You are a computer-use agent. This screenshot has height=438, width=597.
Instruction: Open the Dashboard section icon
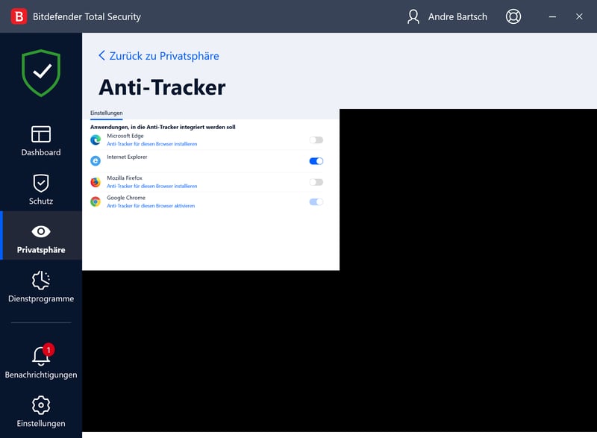click(x=41, y=134)
